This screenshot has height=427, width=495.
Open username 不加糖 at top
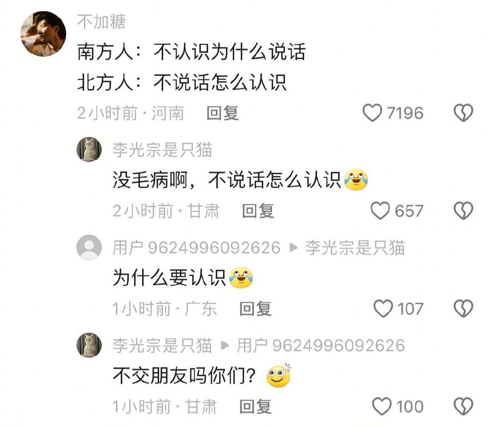(x=101, y=22)
